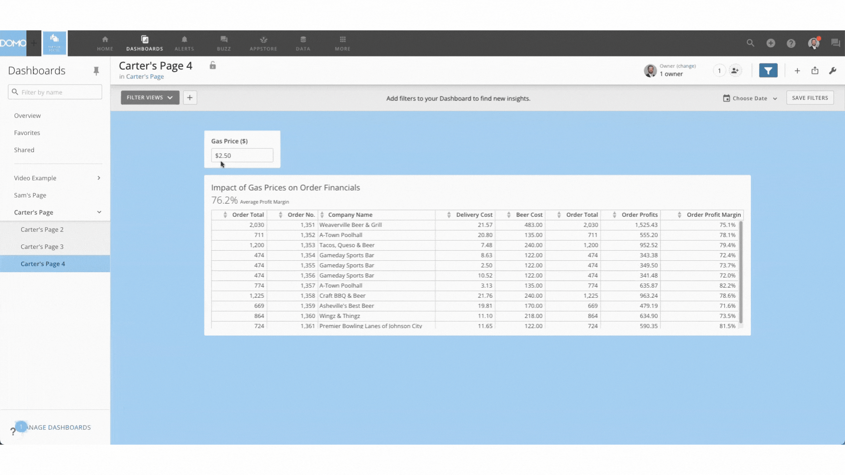
Task: Click the add filter plus button
Action: coord(190,98)
